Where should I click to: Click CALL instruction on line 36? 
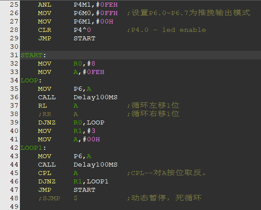click(x=47, y=97)
